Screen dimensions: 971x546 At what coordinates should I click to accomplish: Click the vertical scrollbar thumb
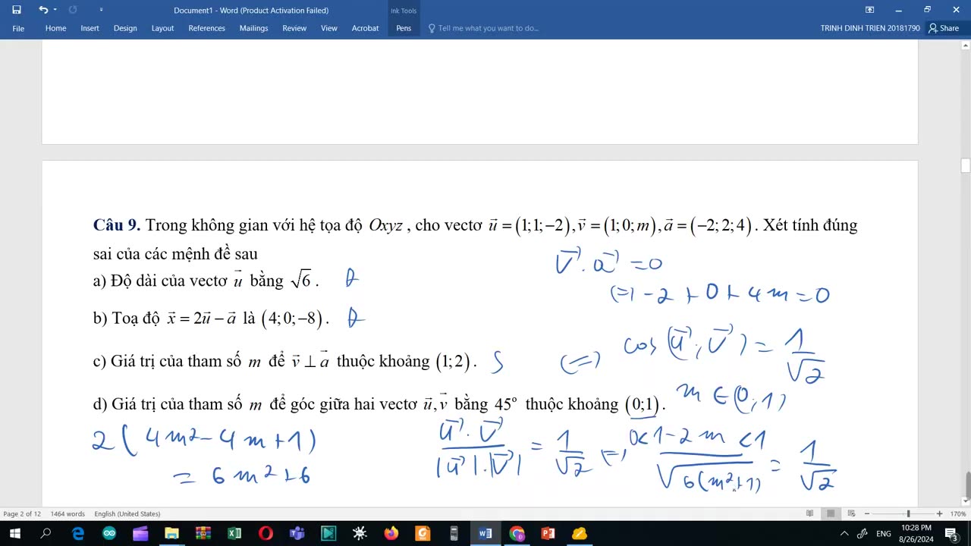[966, 166]
